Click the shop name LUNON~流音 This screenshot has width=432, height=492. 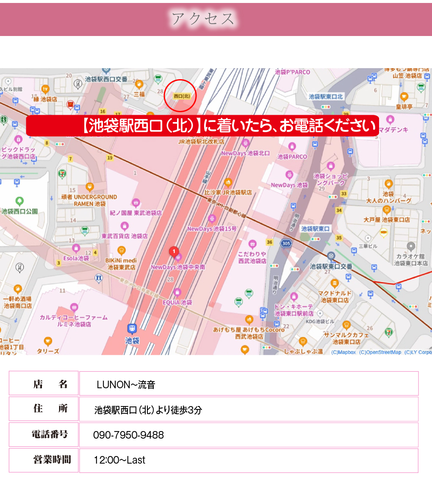click(126, 385)
